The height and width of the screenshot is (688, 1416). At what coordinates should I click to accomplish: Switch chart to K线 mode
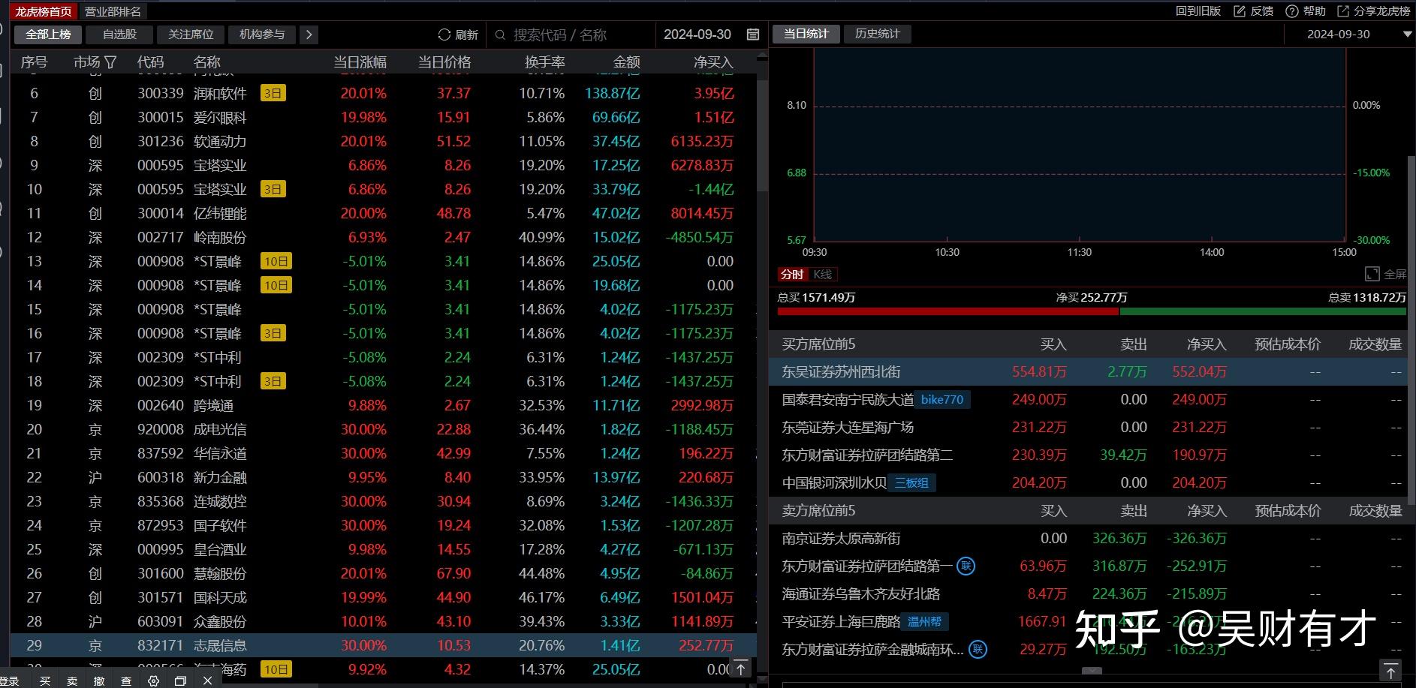[822, 274]
